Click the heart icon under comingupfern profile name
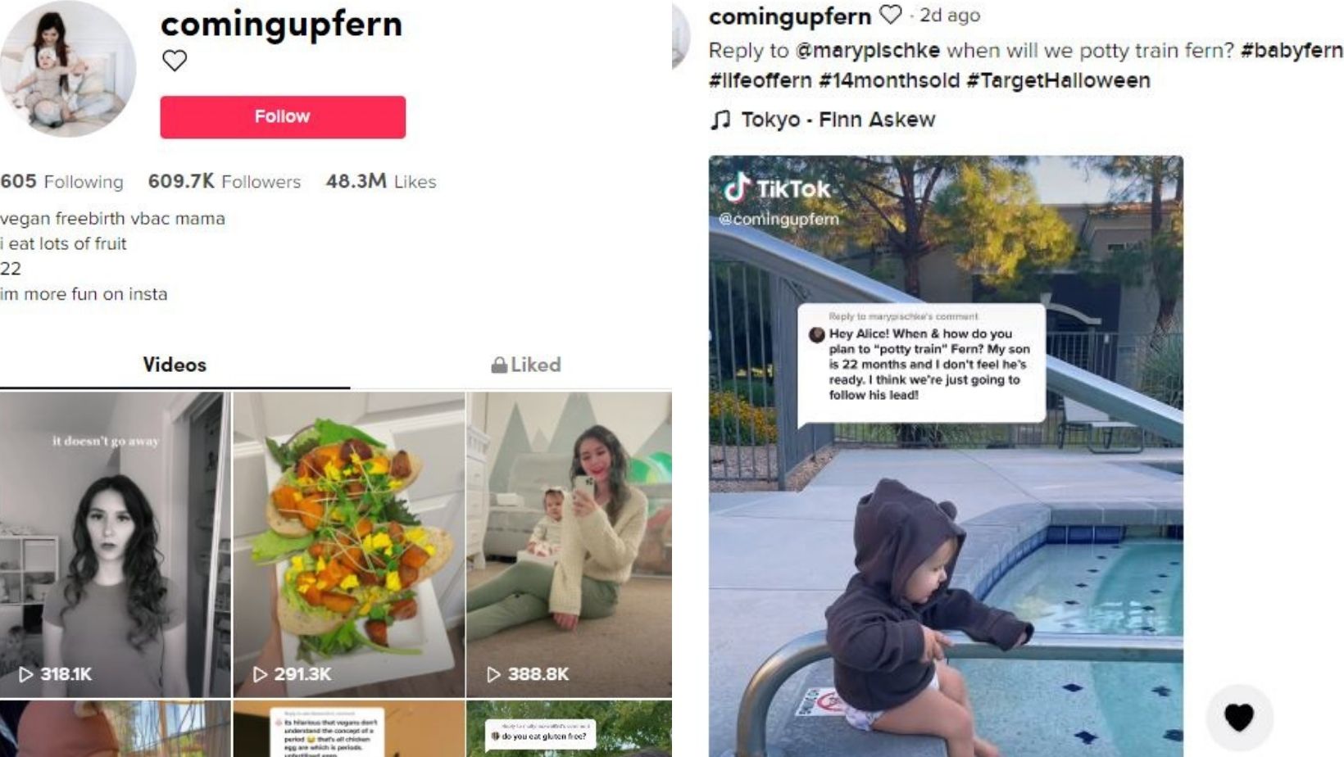Screen dimensions: 1344x757 click(175, 61)
